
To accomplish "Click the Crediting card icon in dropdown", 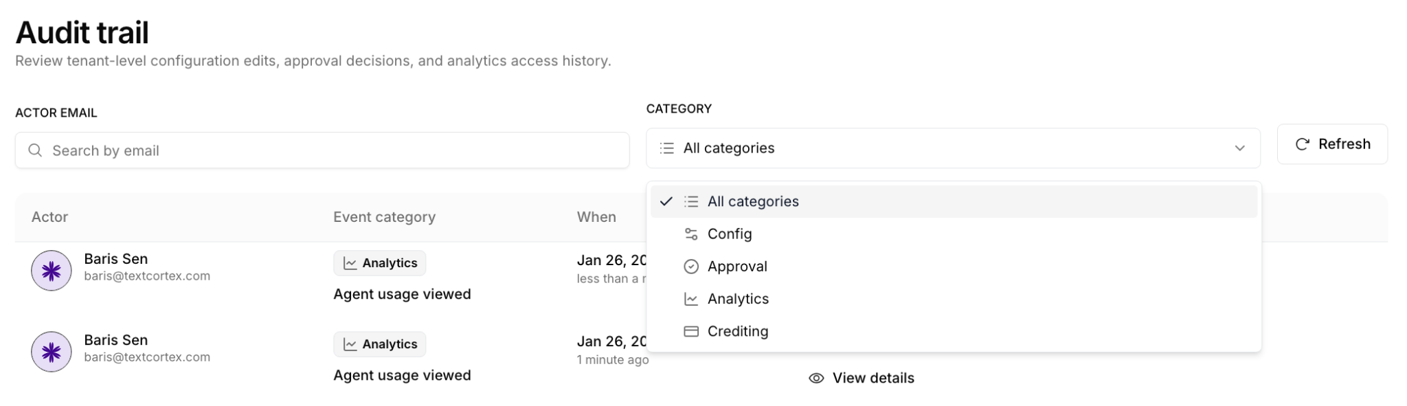I will click(691, 331).
